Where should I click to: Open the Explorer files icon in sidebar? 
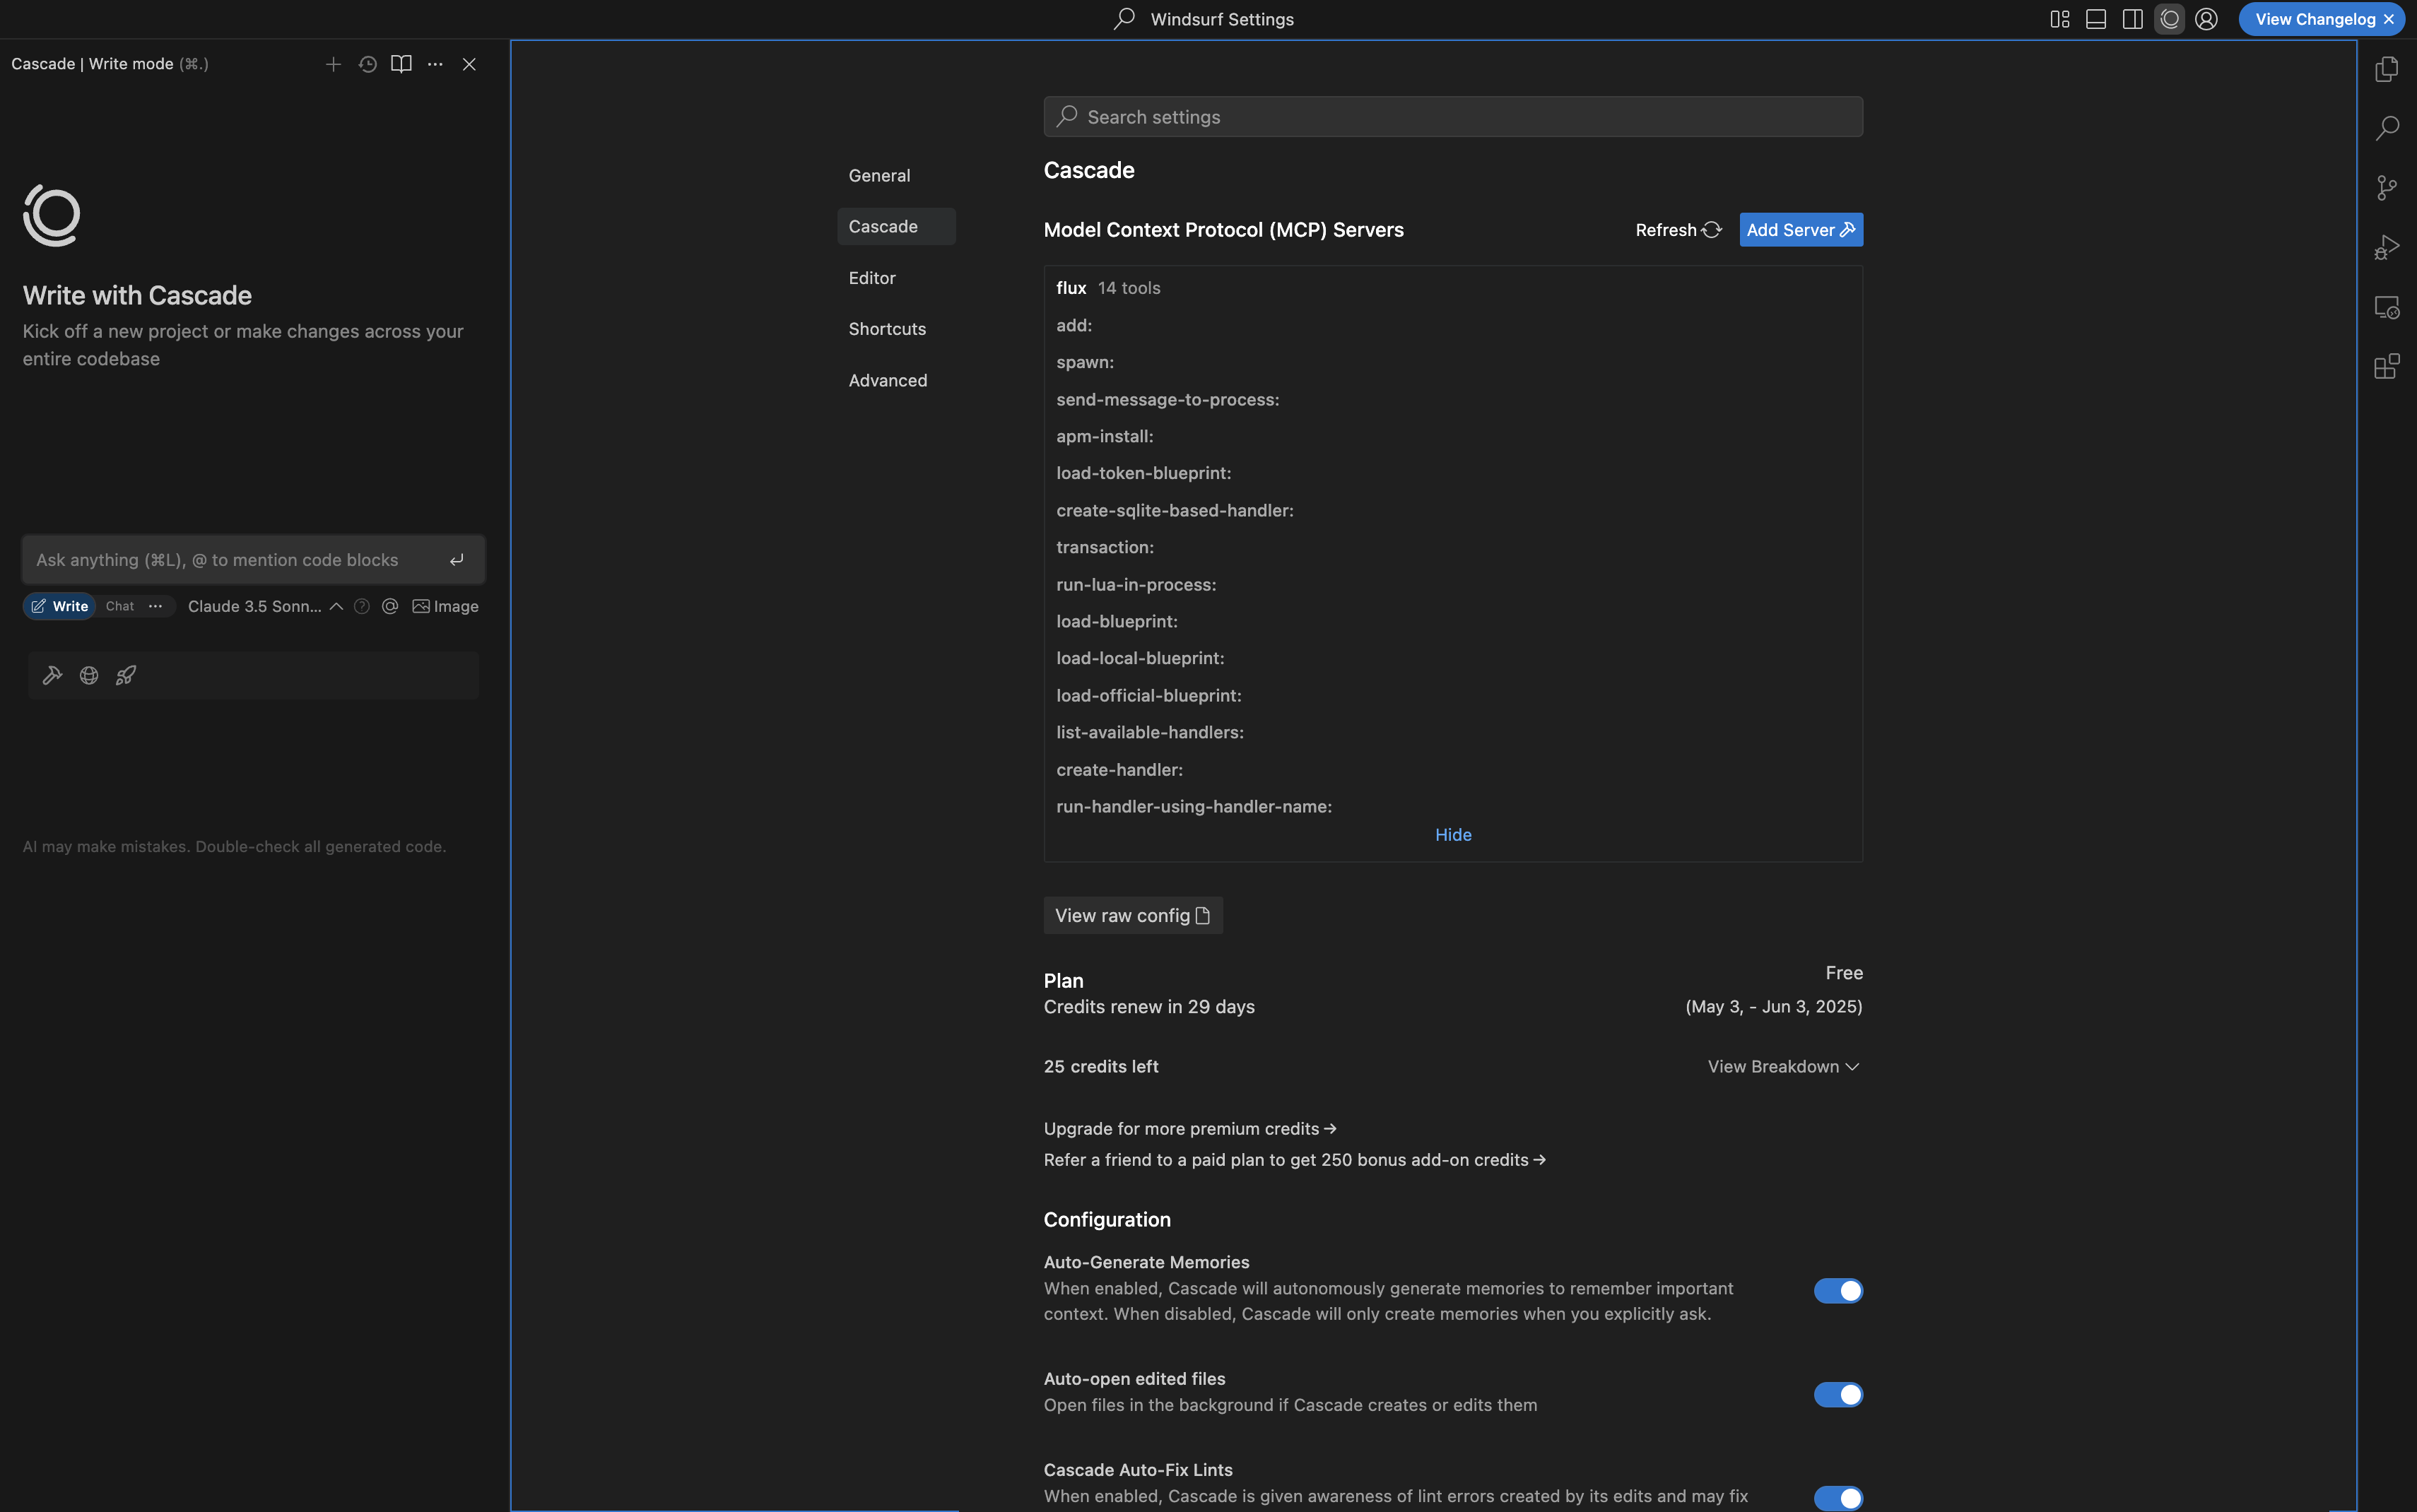click(x=2386, y=69)
